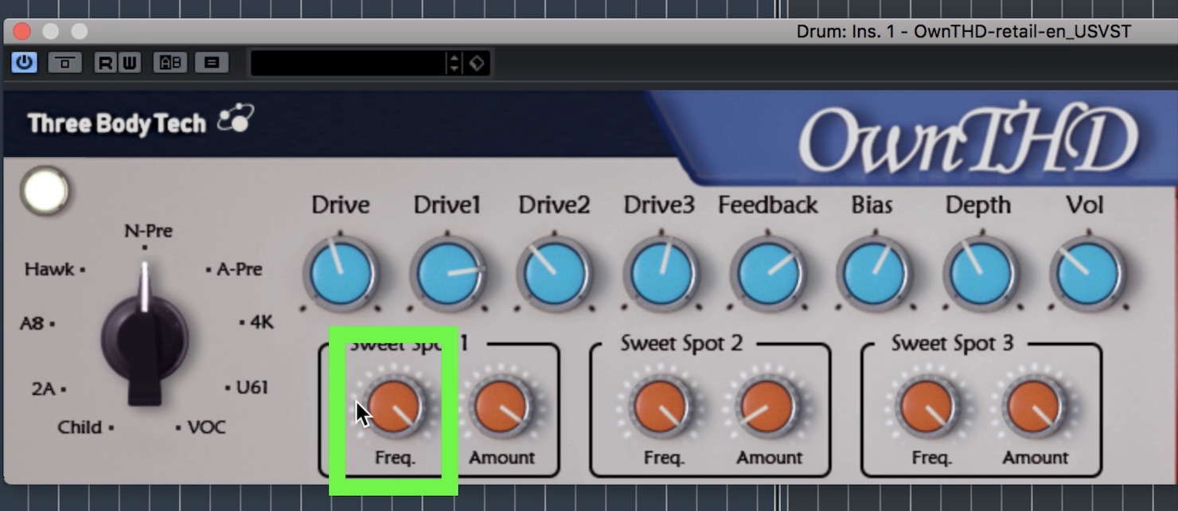Adjust the Drive1 knob

point(448,273)
